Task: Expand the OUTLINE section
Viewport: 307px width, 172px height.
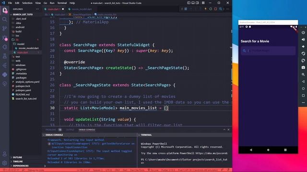Action: (17, 157)
